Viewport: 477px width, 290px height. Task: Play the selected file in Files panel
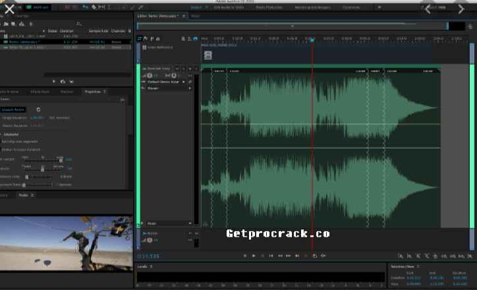54,81
